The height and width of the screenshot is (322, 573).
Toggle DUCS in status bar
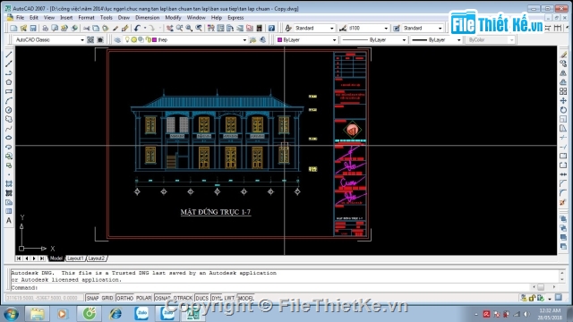point(201,298)
